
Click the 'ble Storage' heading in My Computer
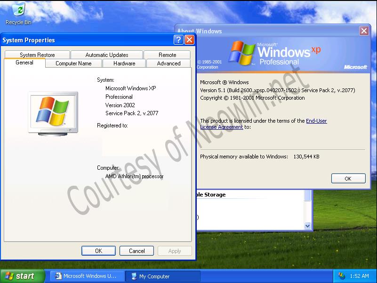(211, 195)
